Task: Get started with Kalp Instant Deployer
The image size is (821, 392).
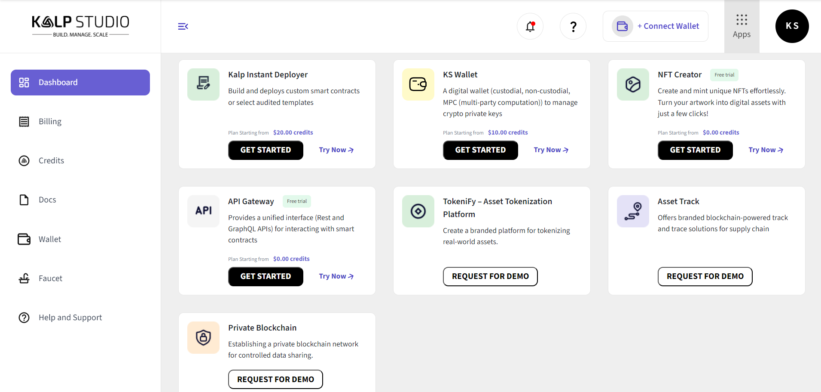Action: (x=266, y=150)
